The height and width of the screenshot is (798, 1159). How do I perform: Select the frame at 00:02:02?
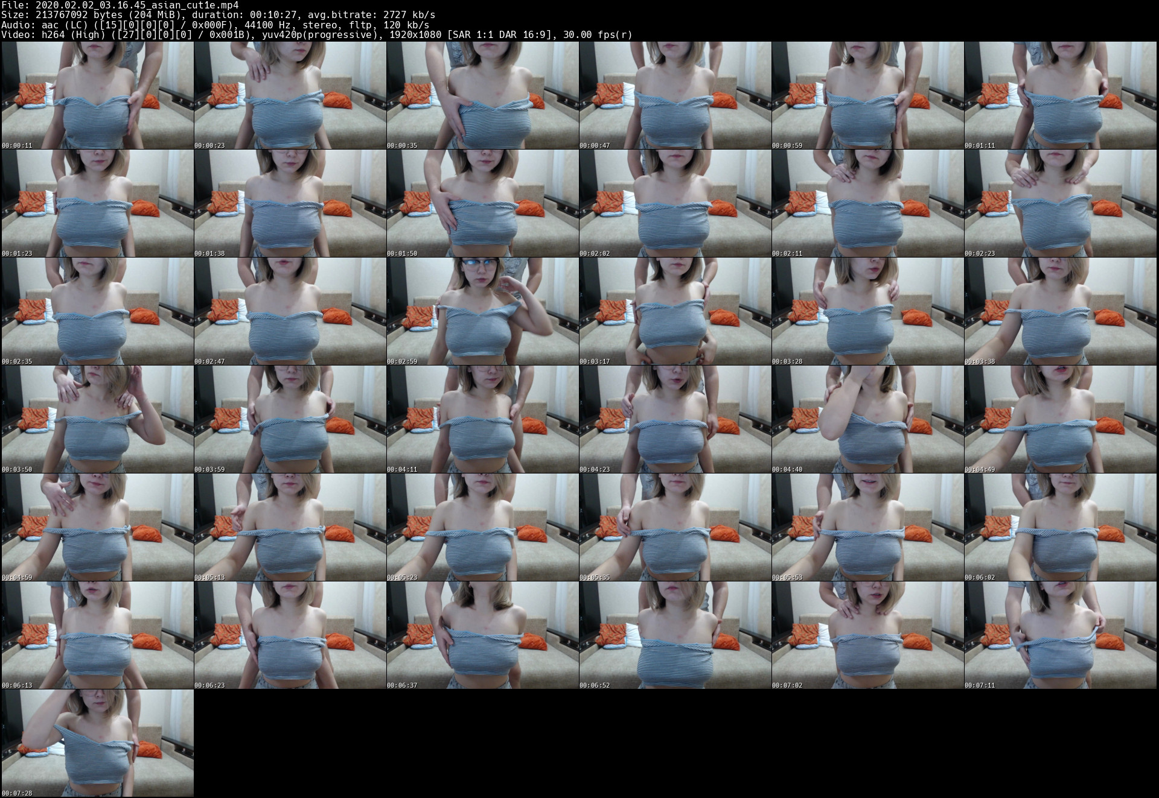(675, 203)
